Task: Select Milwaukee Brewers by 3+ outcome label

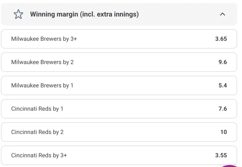Action: point(44,39)
